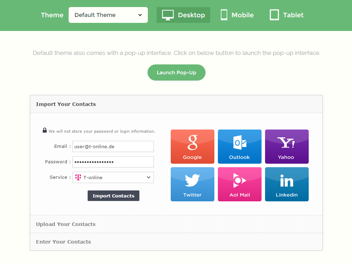352x264 pixels.
Task: Import contacts via Linkedin
Action: (287, 184)
